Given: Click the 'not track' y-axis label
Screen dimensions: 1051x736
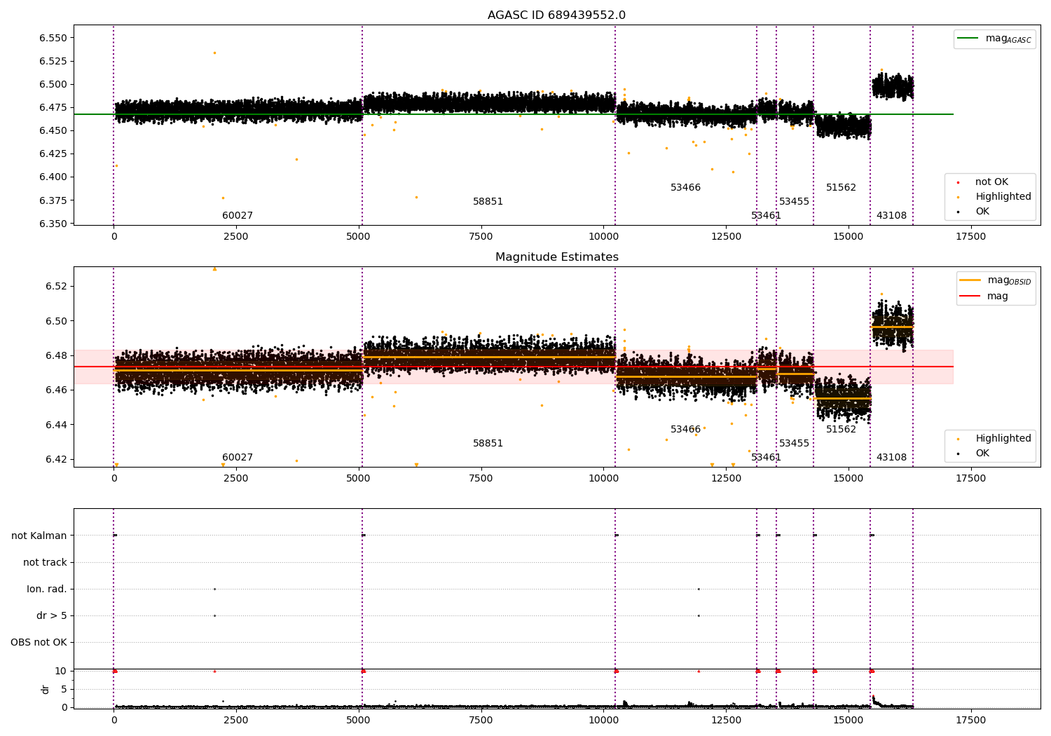Looking at the screenshot, I should 45,563.
